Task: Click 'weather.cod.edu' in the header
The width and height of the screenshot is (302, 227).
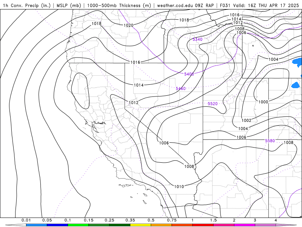Action: point(175,5)
